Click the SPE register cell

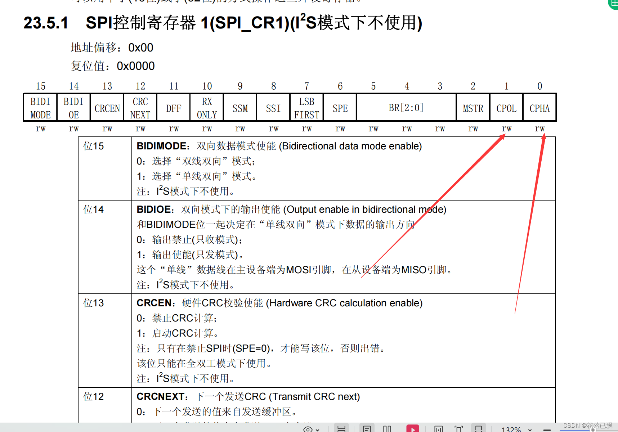pyautogui.click(x=340, y=108)
